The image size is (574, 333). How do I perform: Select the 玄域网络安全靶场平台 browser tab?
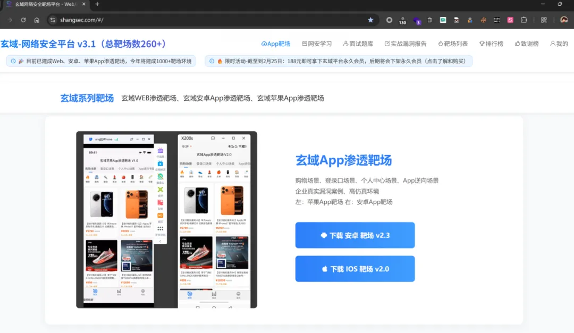click(x=45, y=4)
